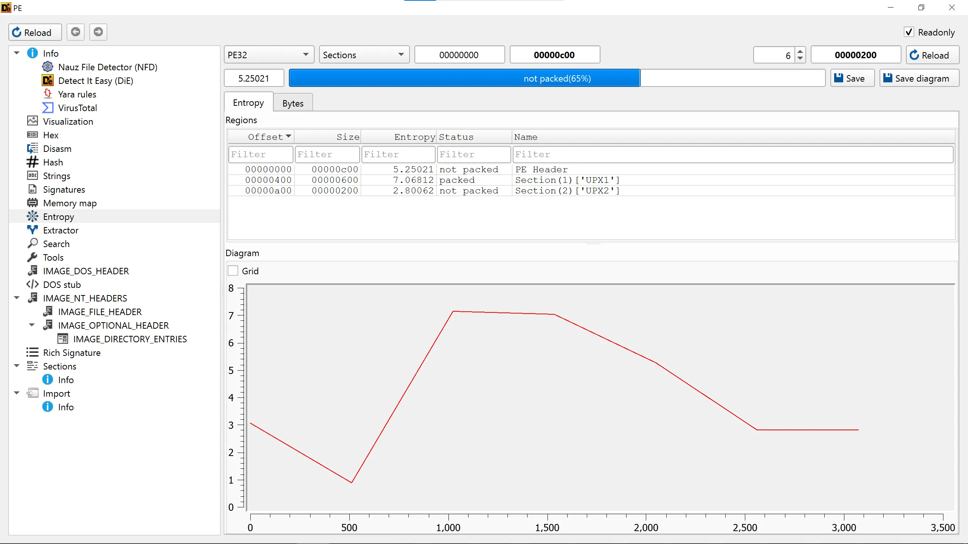Open Nauz File Detector (NFD)
Screen dimensions: 968x544
[107, 67]
